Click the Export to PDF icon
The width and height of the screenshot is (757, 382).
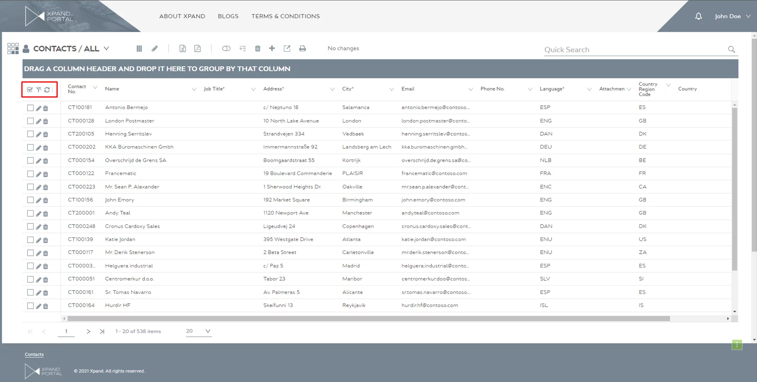click(x=197, y=49)
